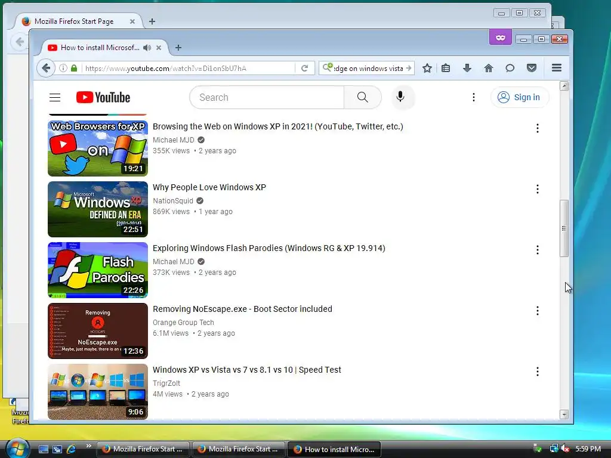This screenshot has height=458, width=611.
Task: Click the scrollbar up arrow
Action: [x=564, y=86]
